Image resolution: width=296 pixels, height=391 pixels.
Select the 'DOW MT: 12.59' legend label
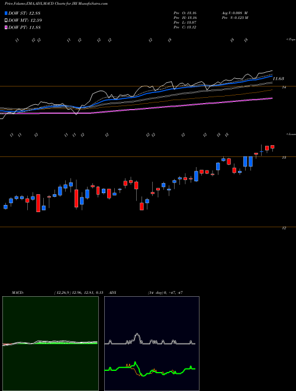pos(25,21)
